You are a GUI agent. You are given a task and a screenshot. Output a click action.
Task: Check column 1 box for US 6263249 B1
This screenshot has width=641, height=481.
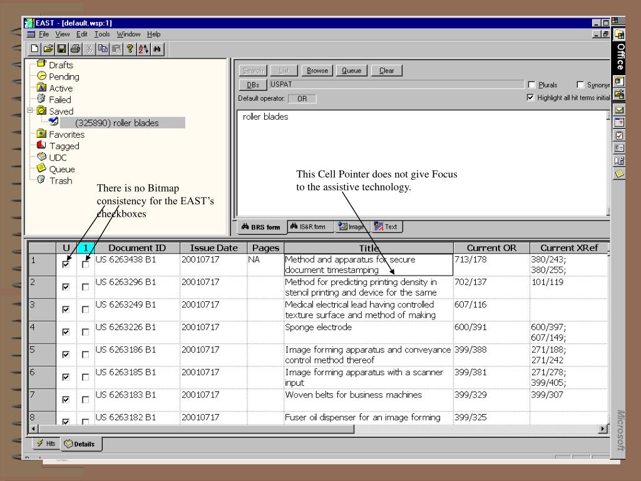tap(85, 309)
